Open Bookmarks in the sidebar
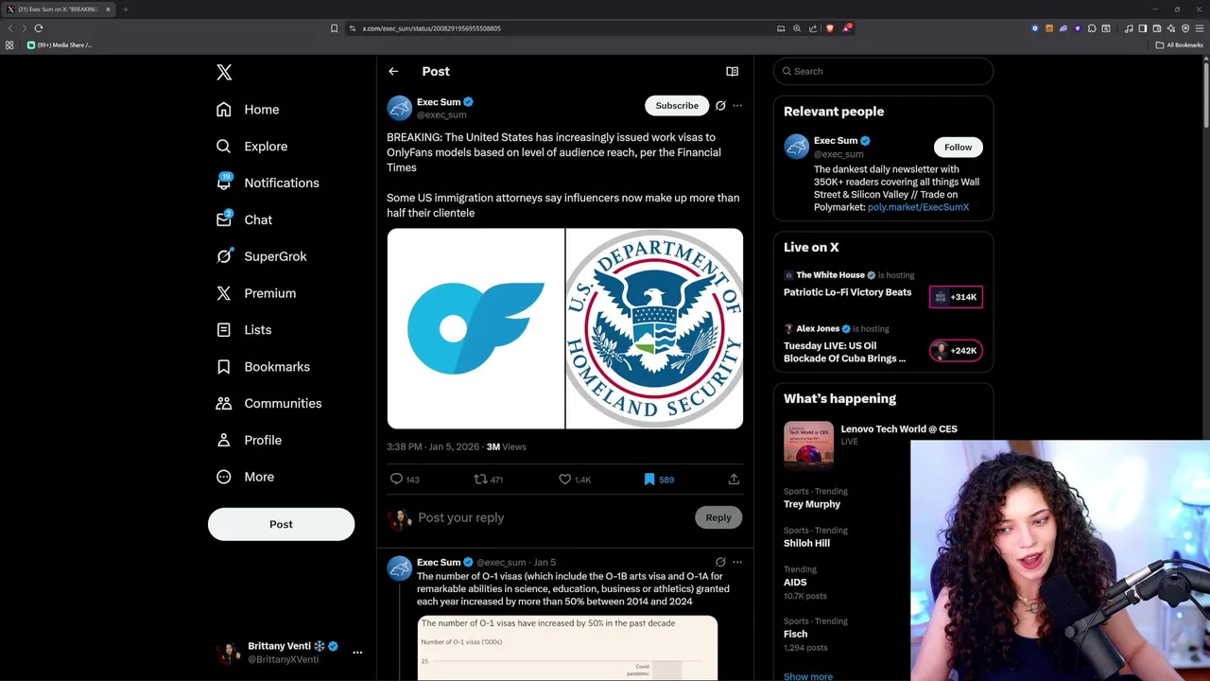1210x681 pixels. tap(263, 367)
